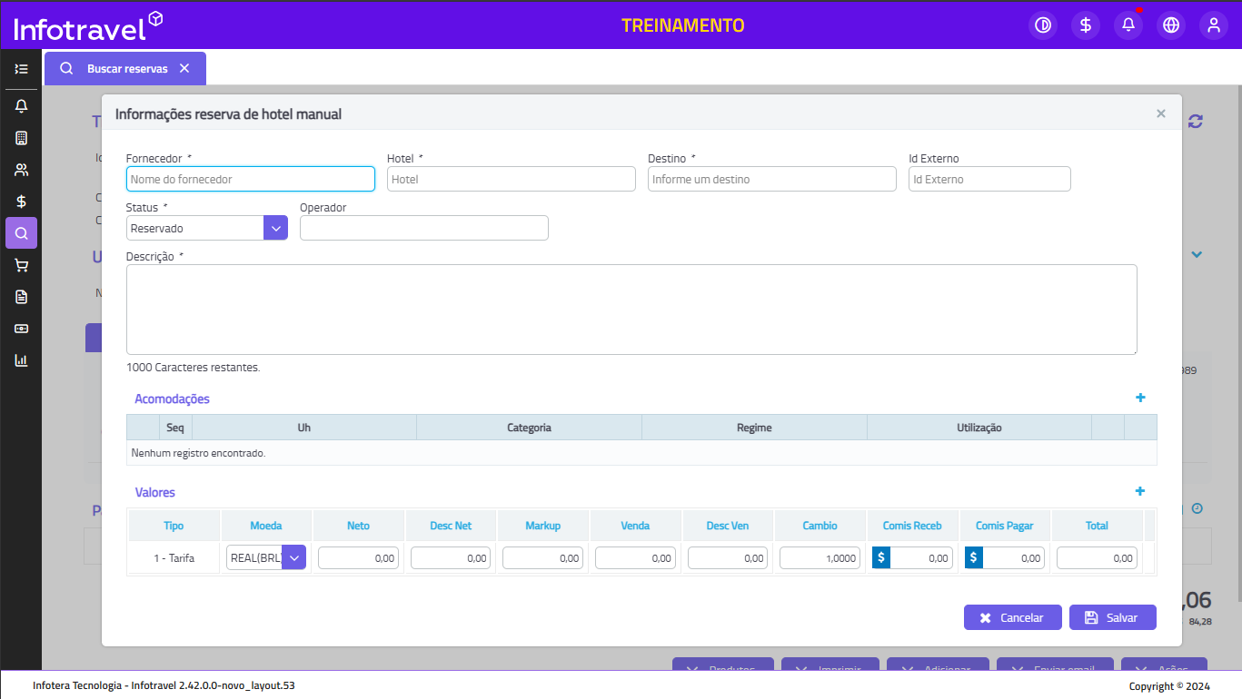This screenshot has height=699, width=1242.
Task: Click the plus icon in Valores section
Action: 1140,491
